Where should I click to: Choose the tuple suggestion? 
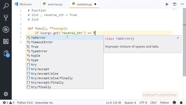pyautogui.click(x=65, y=56)
